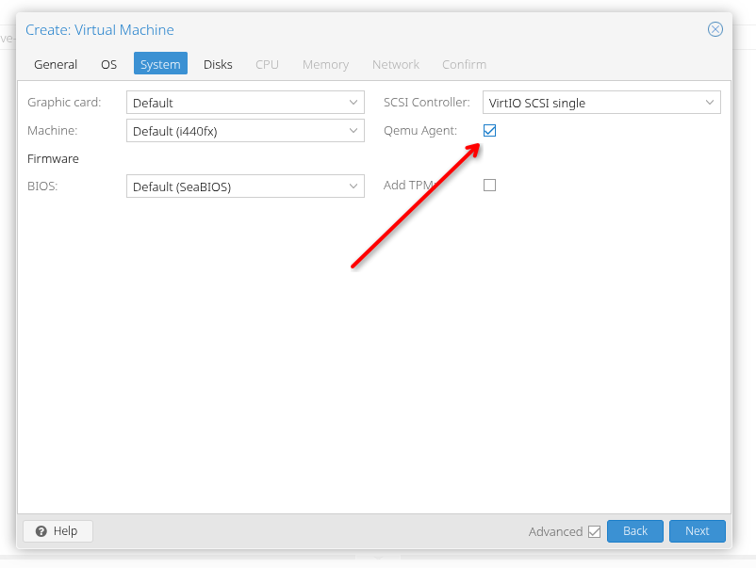Viewport: 756px width, 568px height.
Task: Toggle the Advanced options checkbox
Action: pyautogui.click(x=595, y=531)
